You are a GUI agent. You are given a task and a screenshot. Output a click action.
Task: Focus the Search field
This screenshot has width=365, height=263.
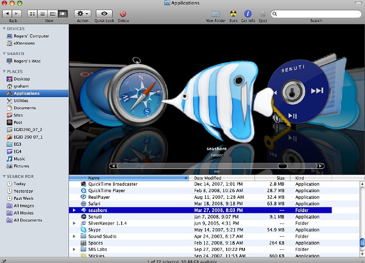(316, 14)
